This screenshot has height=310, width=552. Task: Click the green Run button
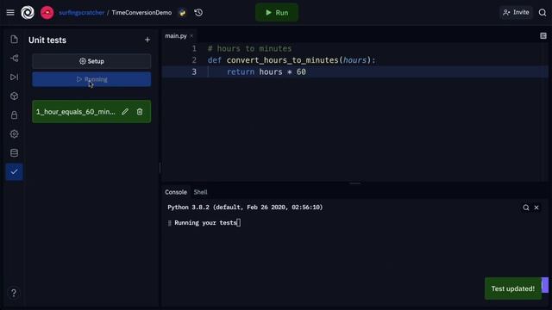[x=277, y=13]
